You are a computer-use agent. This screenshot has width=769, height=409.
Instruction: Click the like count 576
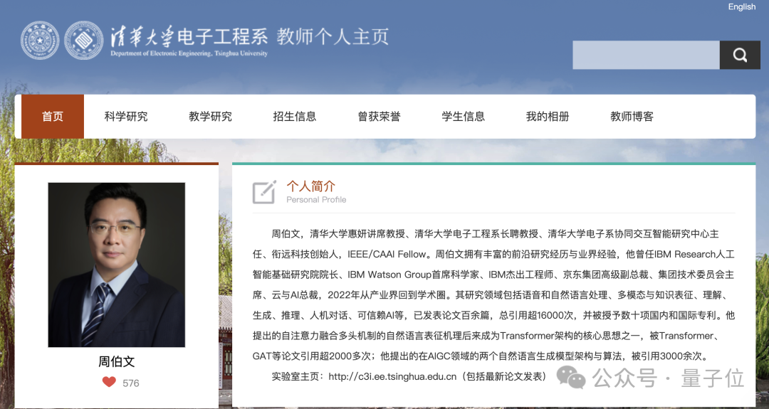coord(131,383)
